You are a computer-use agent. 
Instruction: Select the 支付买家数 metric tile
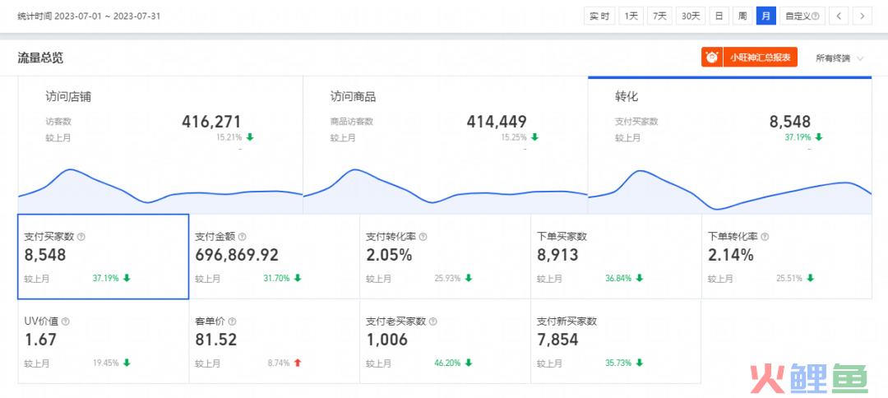(x=103, y=257)
